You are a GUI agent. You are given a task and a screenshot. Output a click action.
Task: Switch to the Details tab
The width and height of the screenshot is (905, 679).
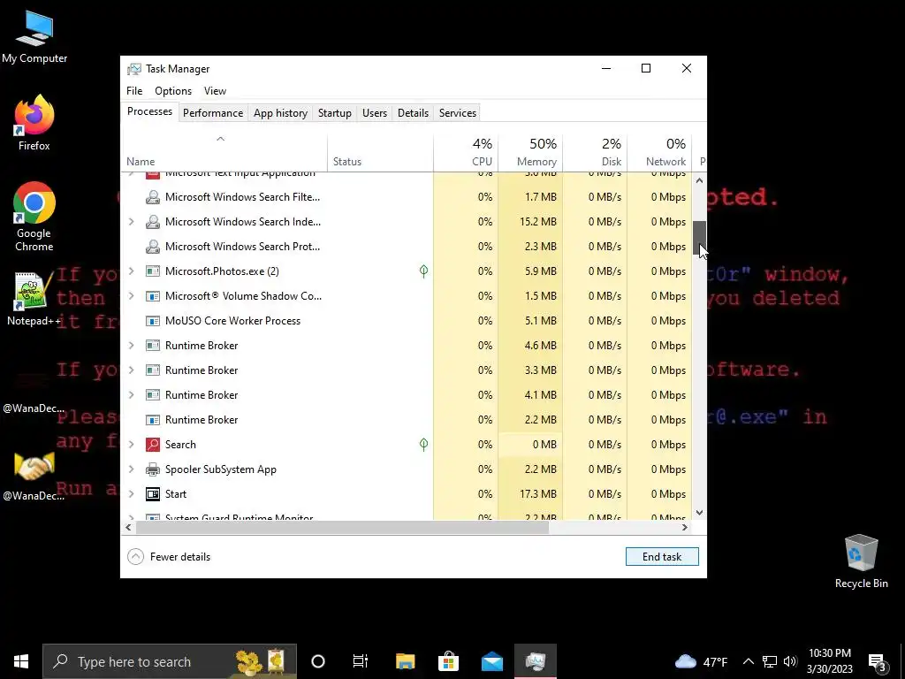414,113
